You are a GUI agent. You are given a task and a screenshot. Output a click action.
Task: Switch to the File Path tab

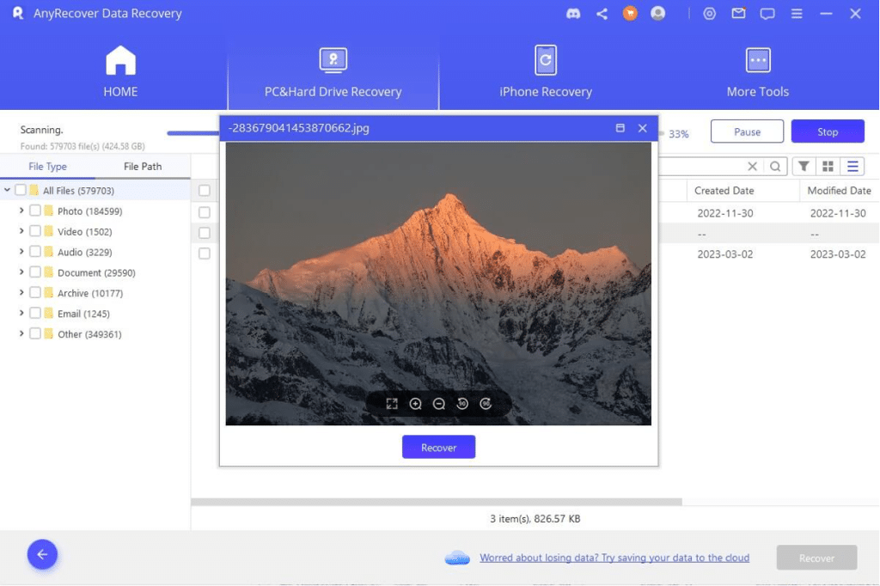pos(143,166)
